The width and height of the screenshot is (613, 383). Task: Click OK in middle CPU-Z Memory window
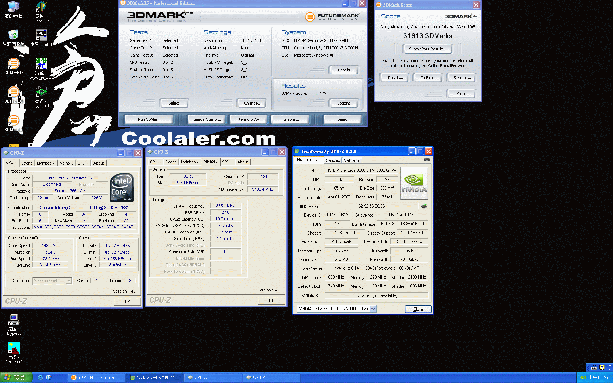[x=271, y=300]
